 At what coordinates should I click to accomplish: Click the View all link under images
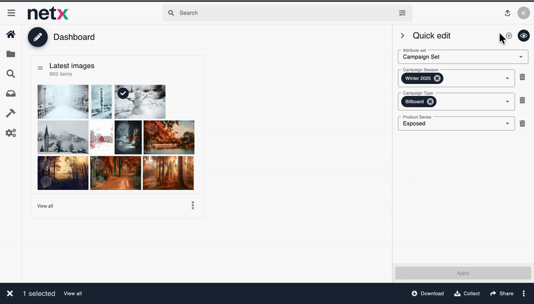point(45,206)
